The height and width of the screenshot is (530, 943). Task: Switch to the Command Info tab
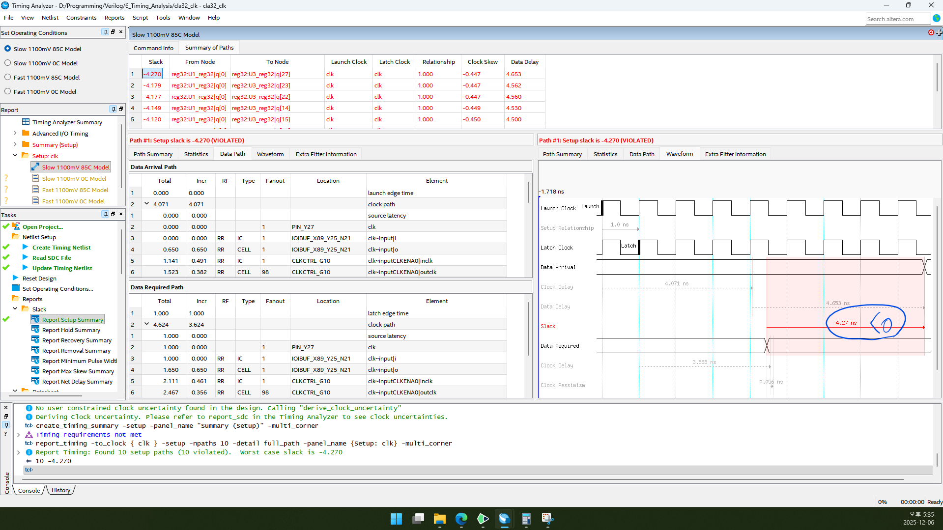(x=153, y=48)
